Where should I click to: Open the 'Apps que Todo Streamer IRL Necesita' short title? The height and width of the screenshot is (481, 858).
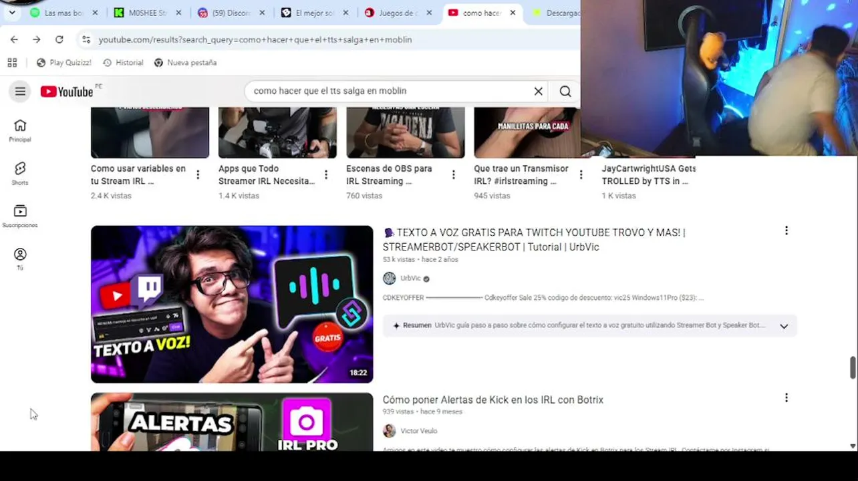[x=267, y=175]
